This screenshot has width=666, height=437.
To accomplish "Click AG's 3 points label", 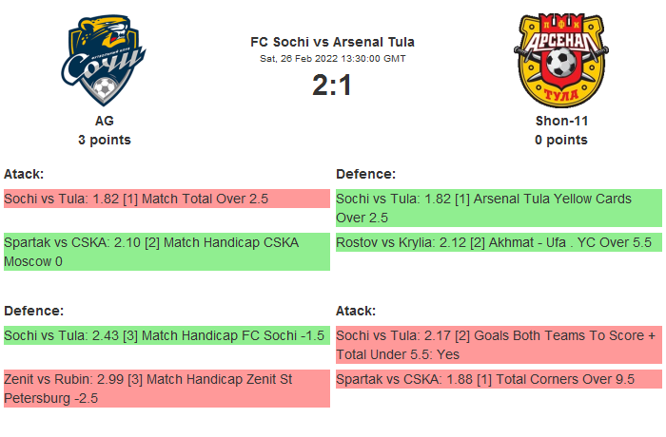I will [x=105, y=140].
